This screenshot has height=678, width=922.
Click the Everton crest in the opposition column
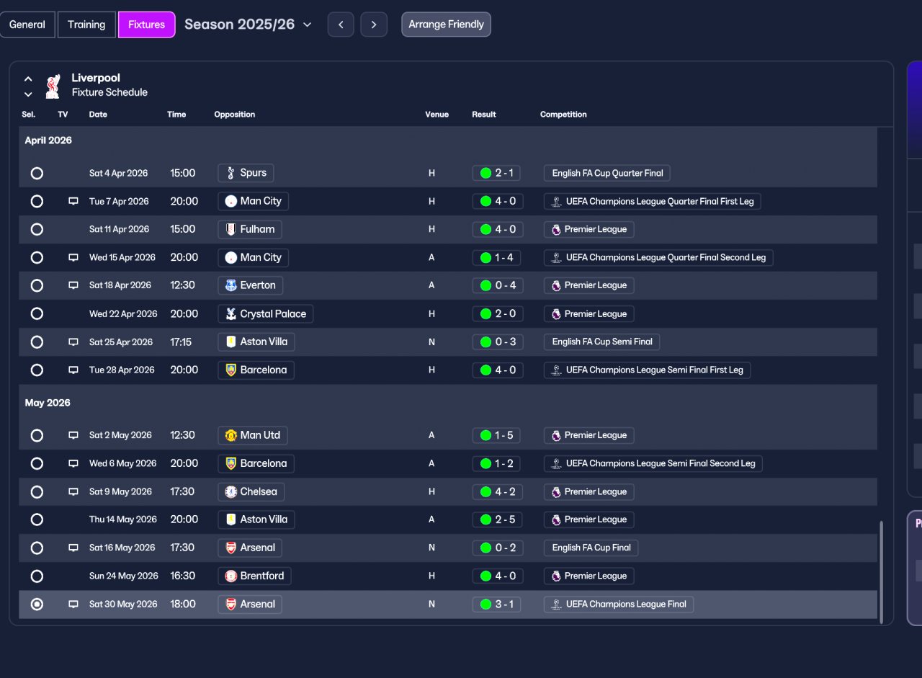click(x=230, y=285)
